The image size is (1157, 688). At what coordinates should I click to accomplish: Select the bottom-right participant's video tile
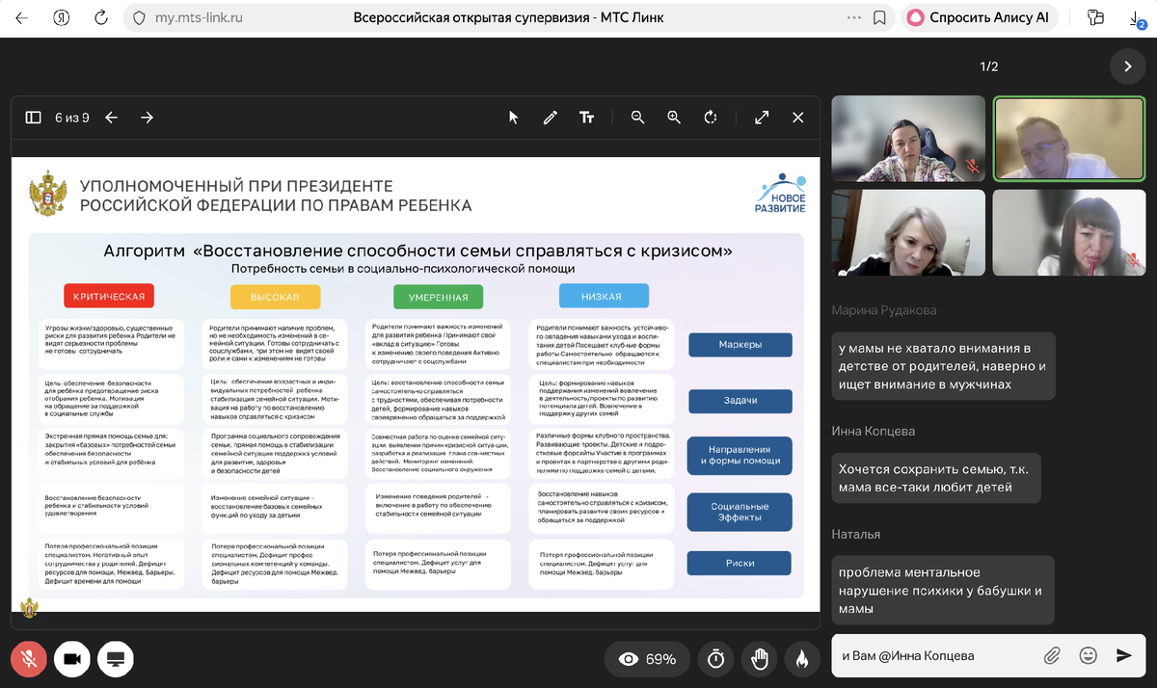1070,232
